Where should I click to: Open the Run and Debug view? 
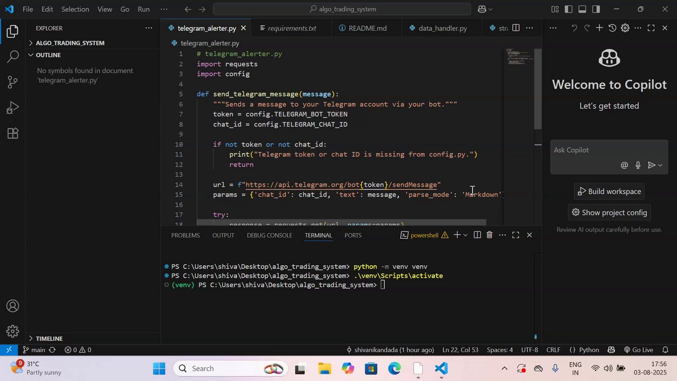coord(13,108)
